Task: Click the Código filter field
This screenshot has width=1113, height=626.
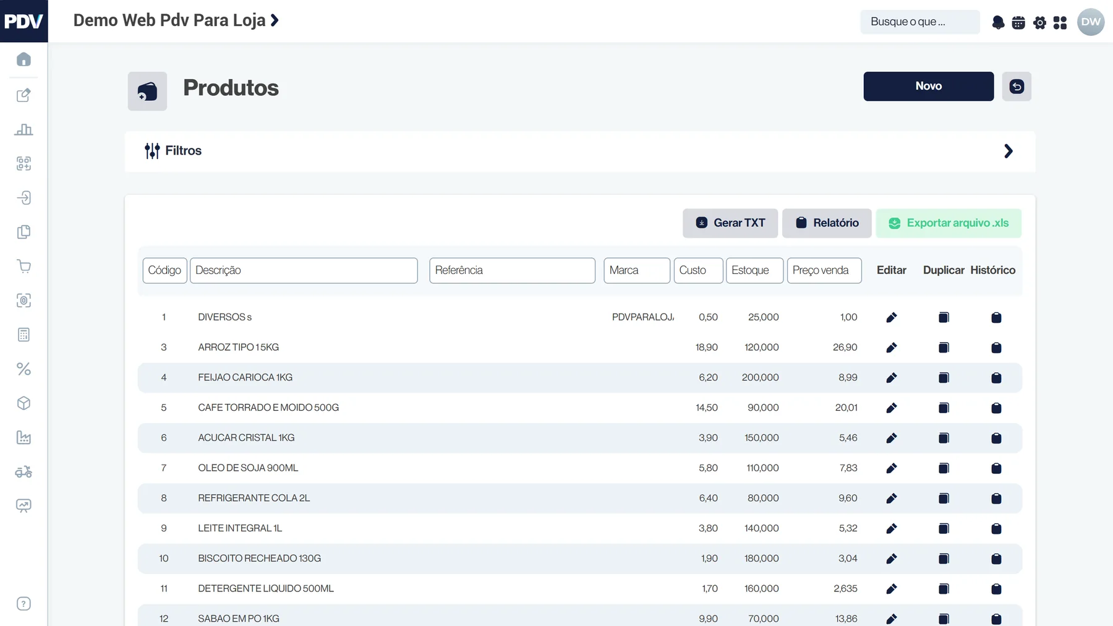Action: pos(164,270)
